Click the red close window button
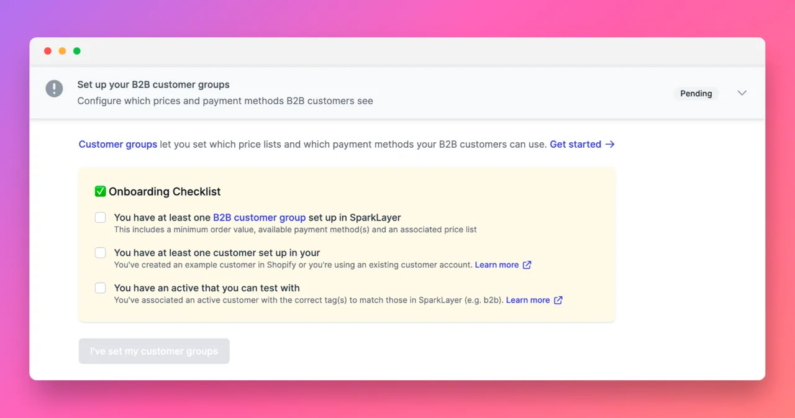 pos(48,51)
